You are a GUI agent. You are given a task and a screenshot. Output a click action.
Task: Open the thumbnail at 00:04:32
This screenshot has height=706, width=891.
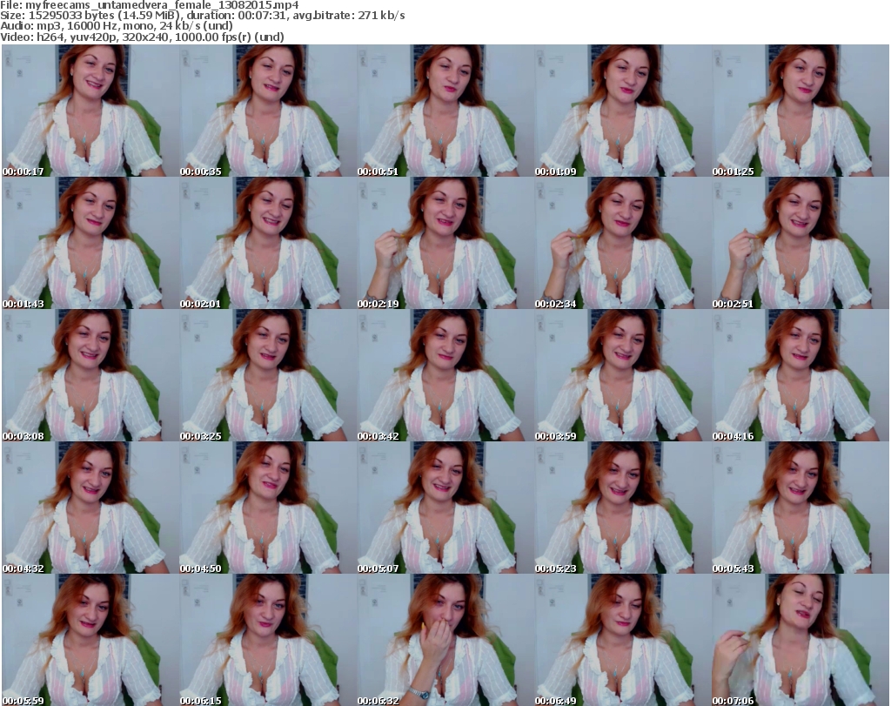(90, 508)
